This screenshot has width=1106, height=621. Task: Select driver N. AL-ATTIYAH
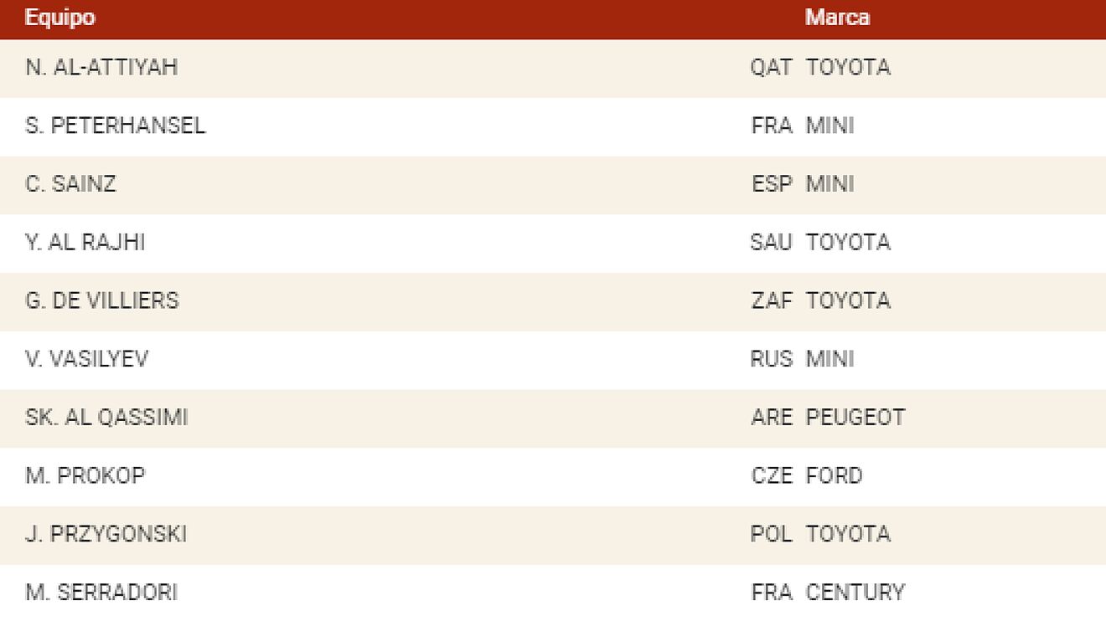[x=101, y=67]
